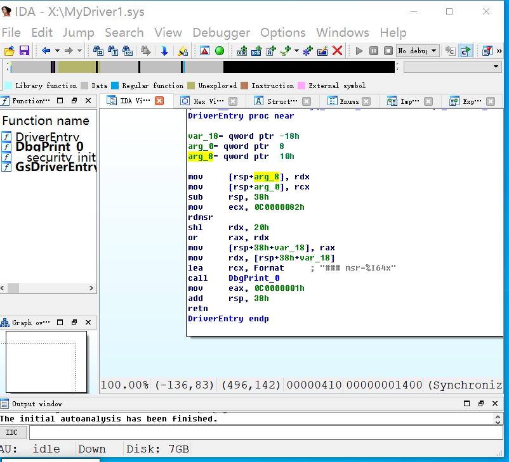
Task: Click the IDC command input field
Action: pyautogui.click(x=266, y=432)
